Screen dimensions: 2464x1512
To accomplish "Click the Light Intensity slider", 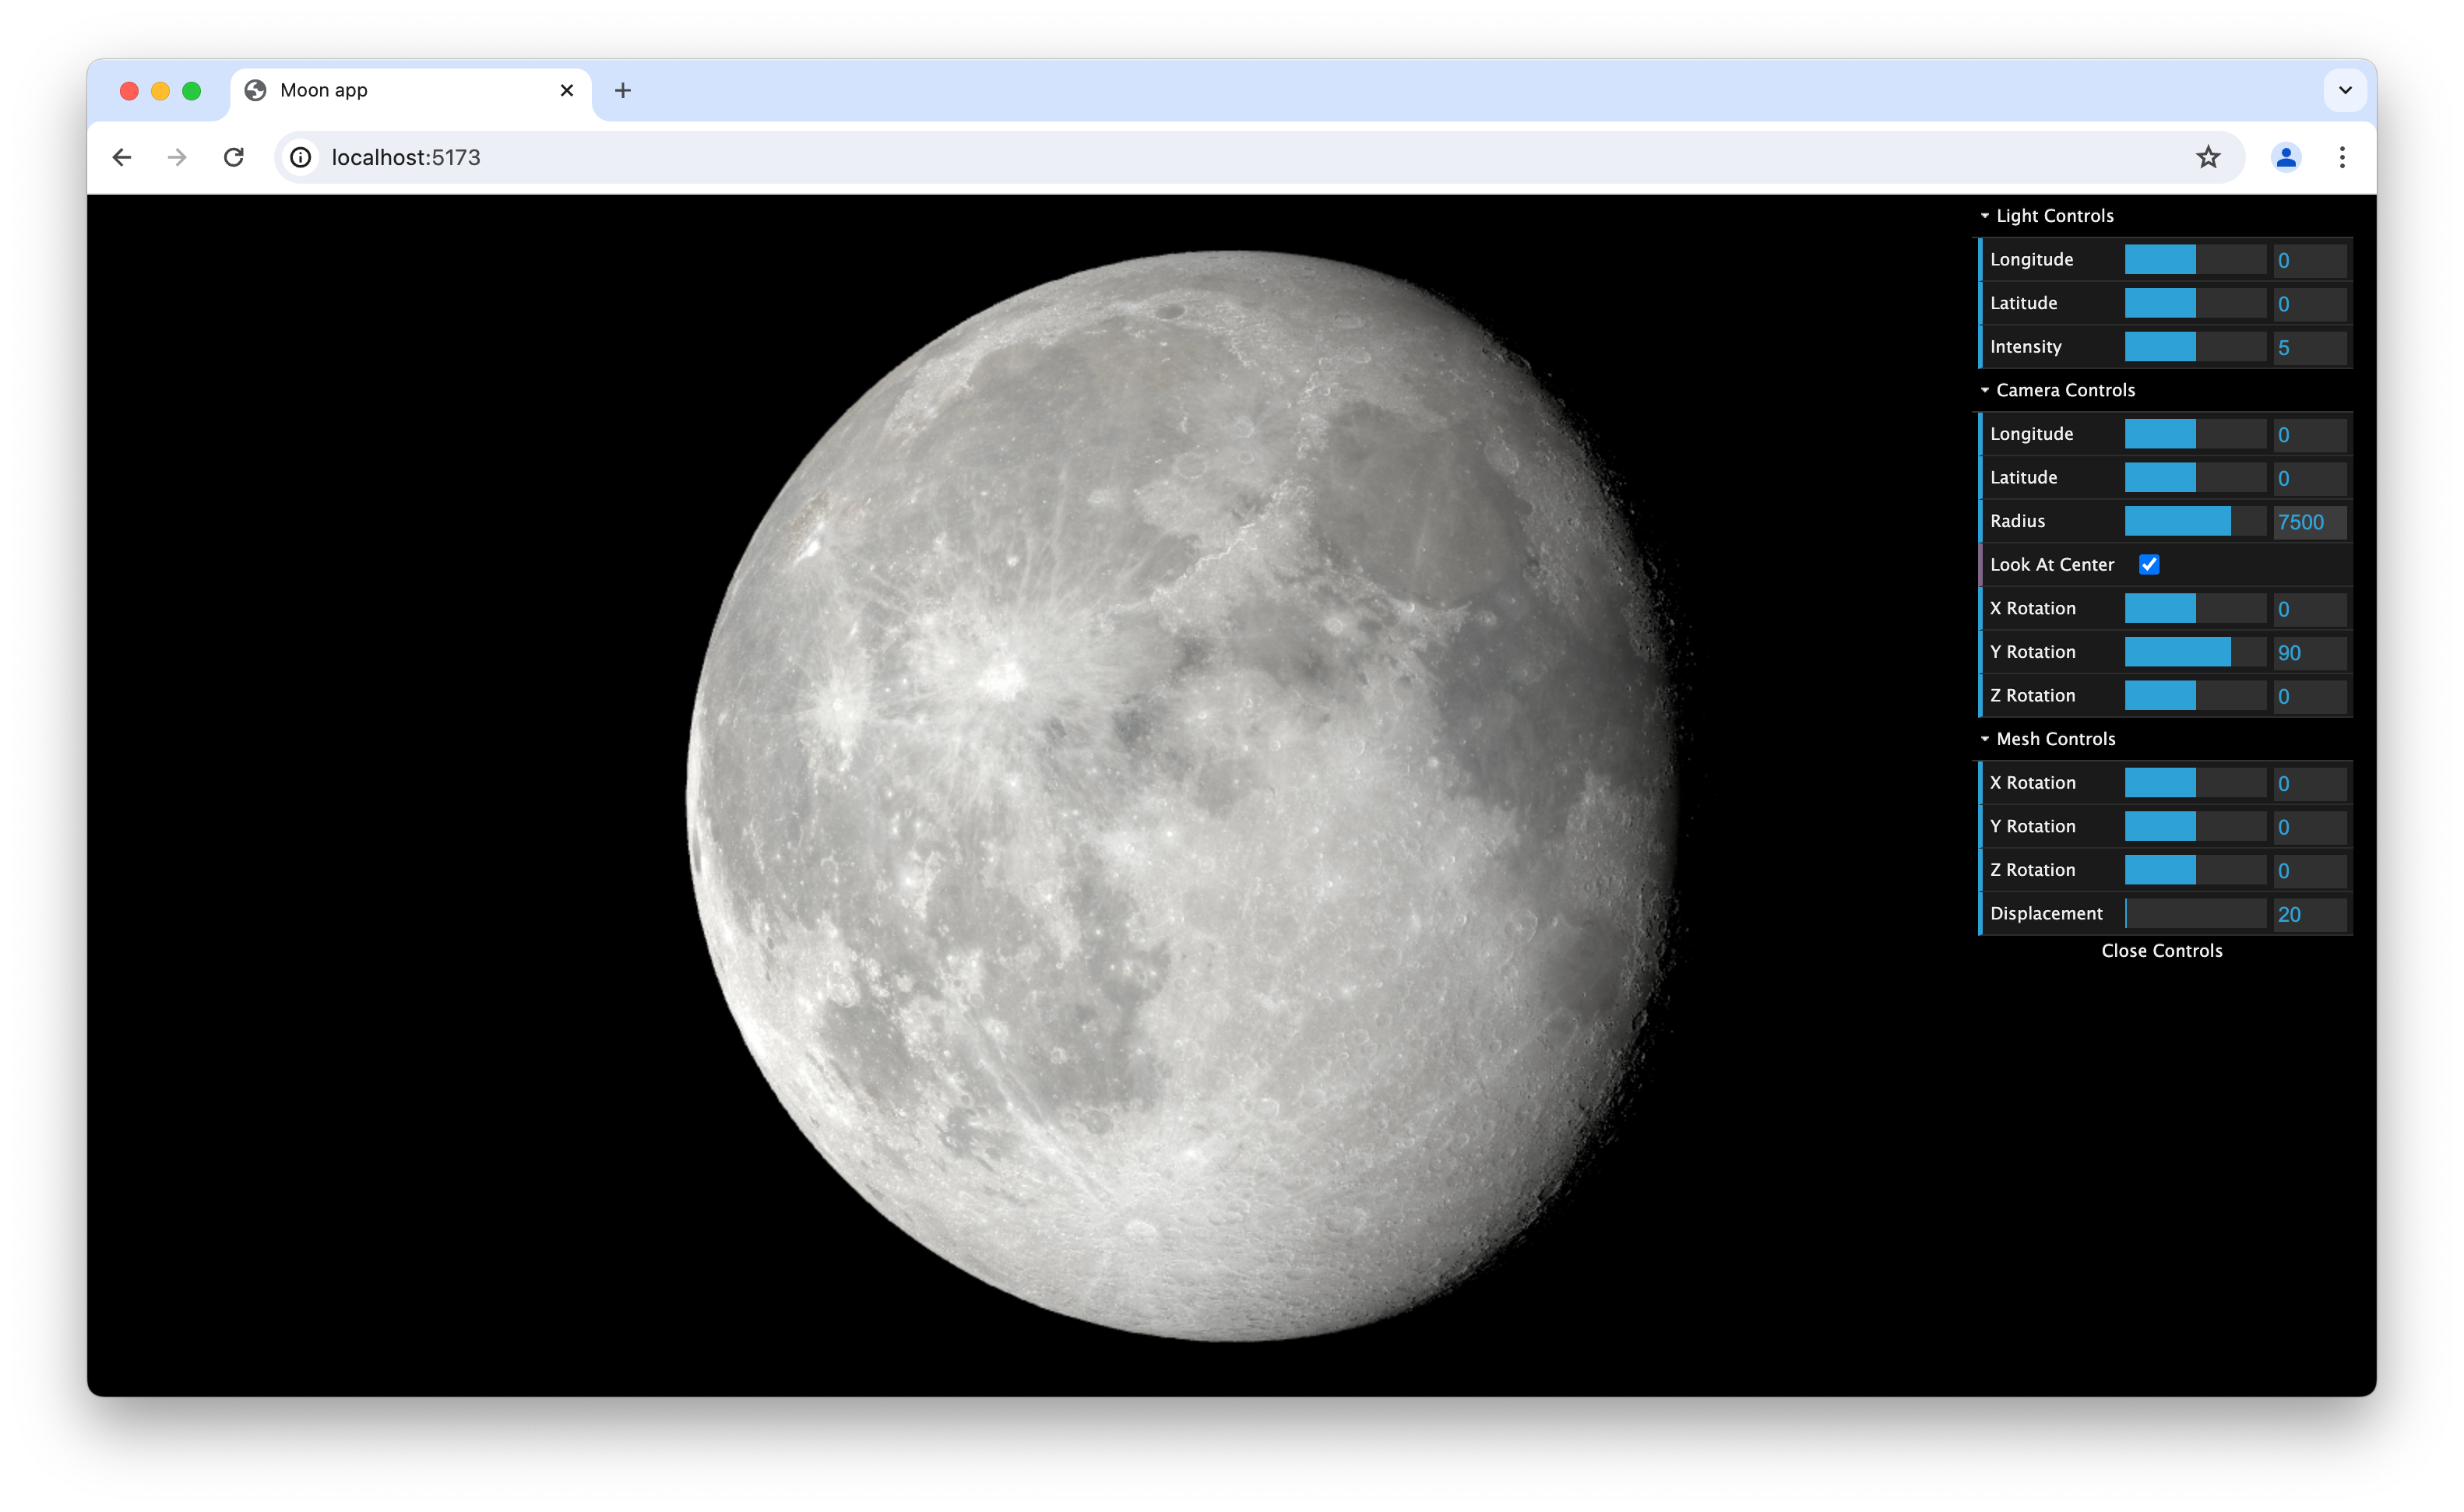I will tap(2195, 347).
